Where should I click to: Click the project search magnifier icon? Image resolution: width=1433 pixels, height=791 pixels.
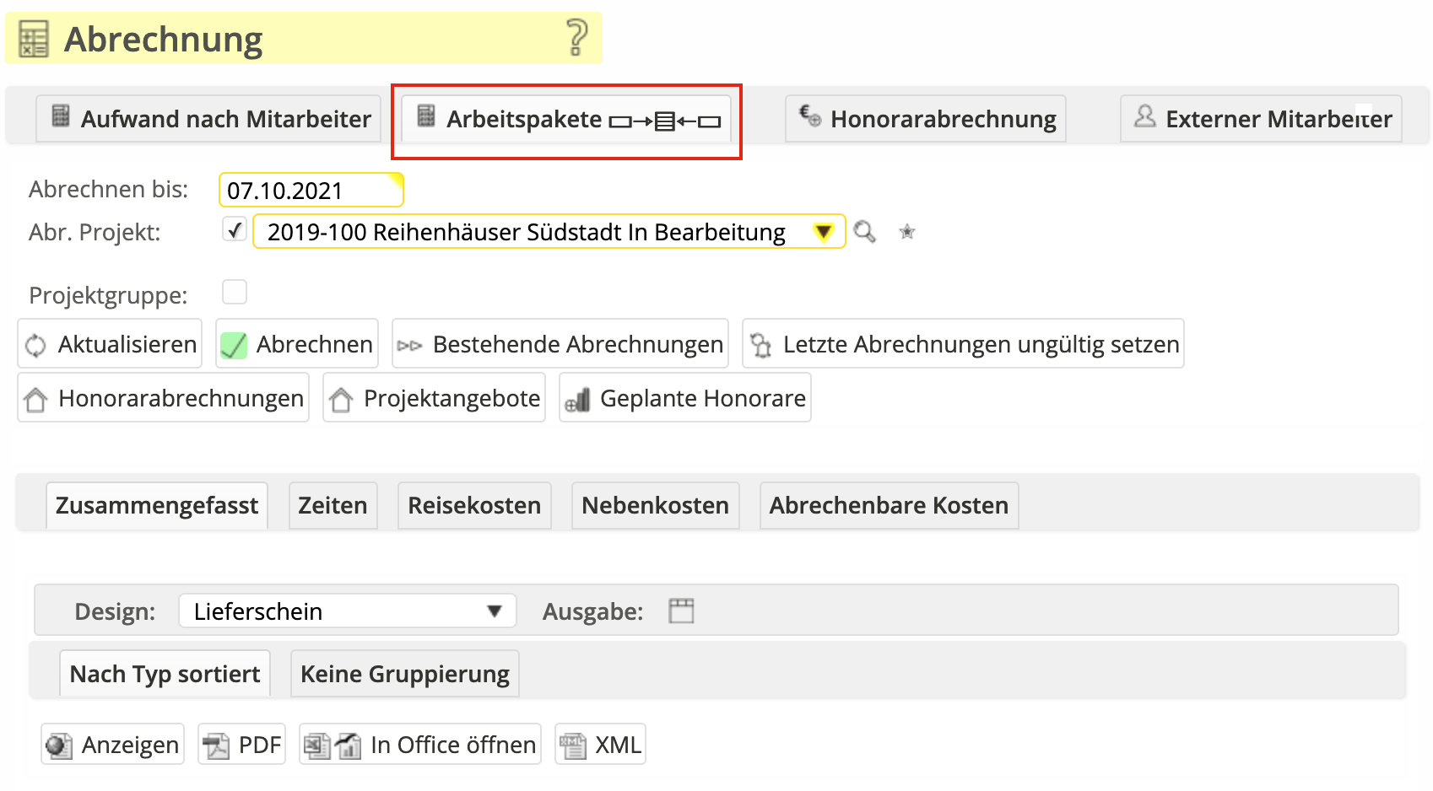coord(864,232)
